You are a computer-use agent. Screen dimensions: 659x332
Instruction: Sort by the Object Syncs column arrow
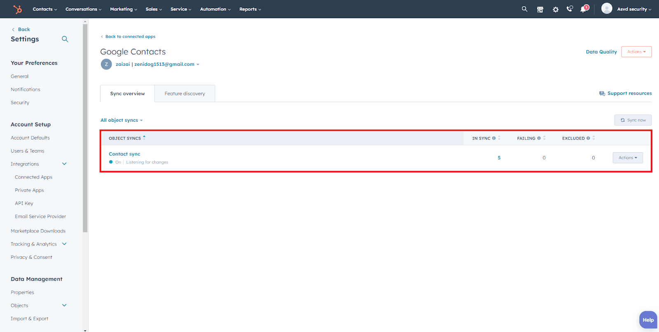144,137
